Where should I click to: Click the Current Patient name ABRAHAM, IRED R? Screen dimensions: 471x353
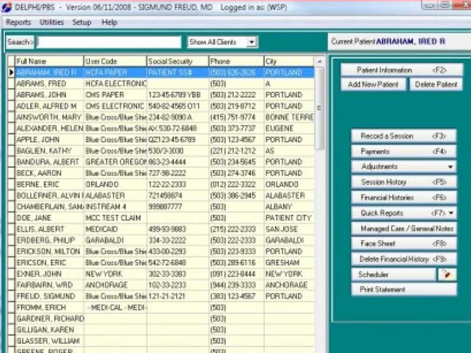coord(410,41)
